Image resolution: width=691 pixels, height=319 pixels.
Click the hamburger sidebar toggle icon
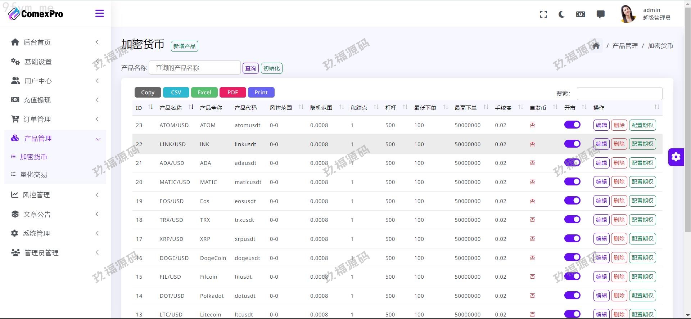click(99, 14)
